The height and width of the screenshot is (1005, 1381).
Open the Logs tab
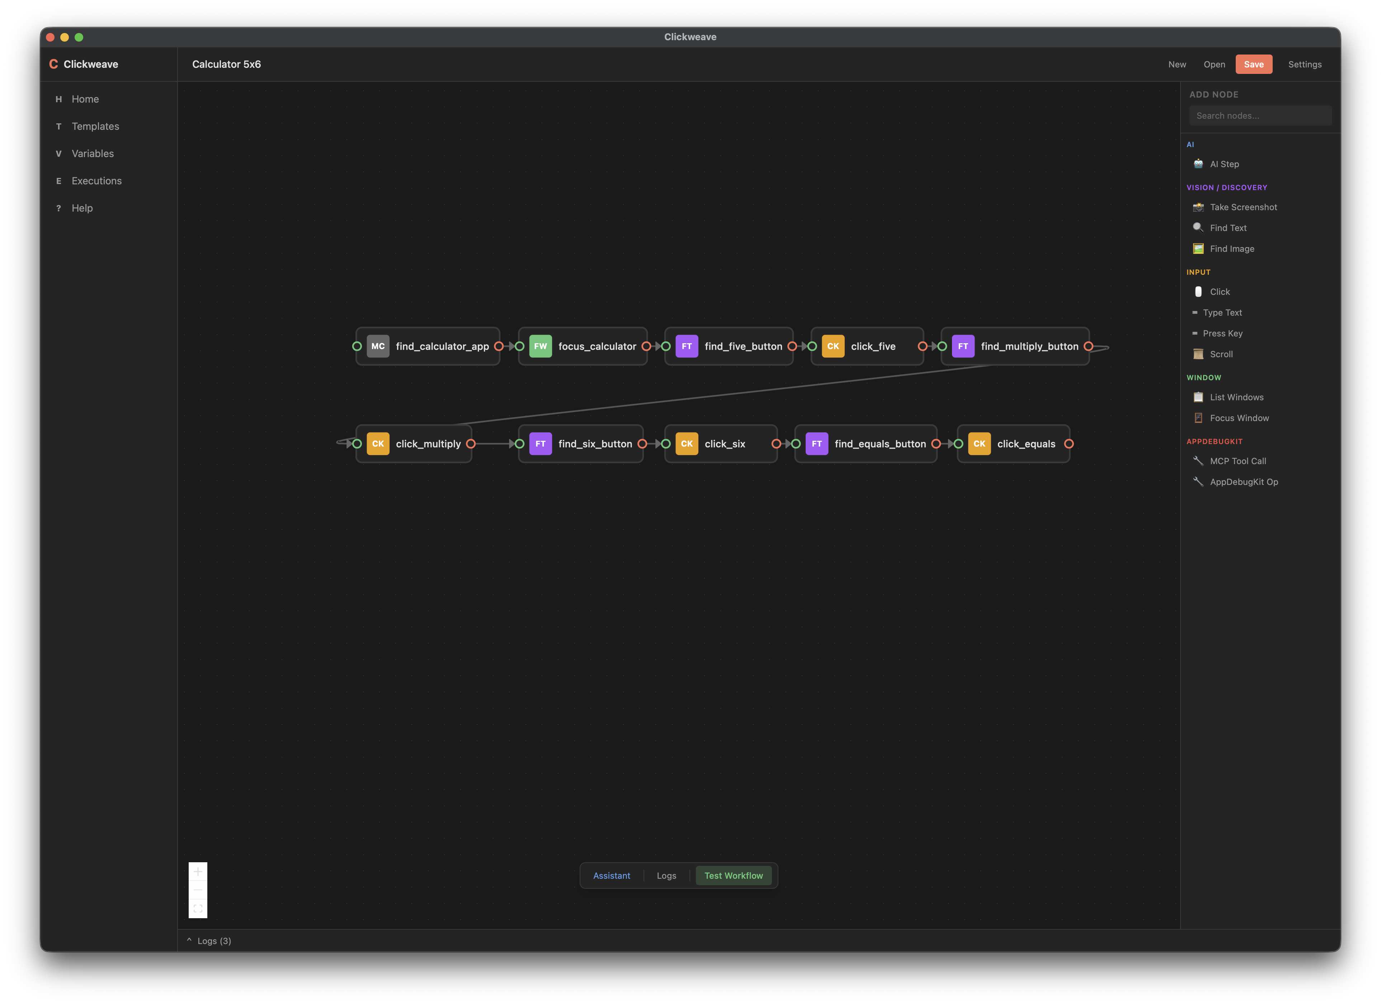[666, 876]
